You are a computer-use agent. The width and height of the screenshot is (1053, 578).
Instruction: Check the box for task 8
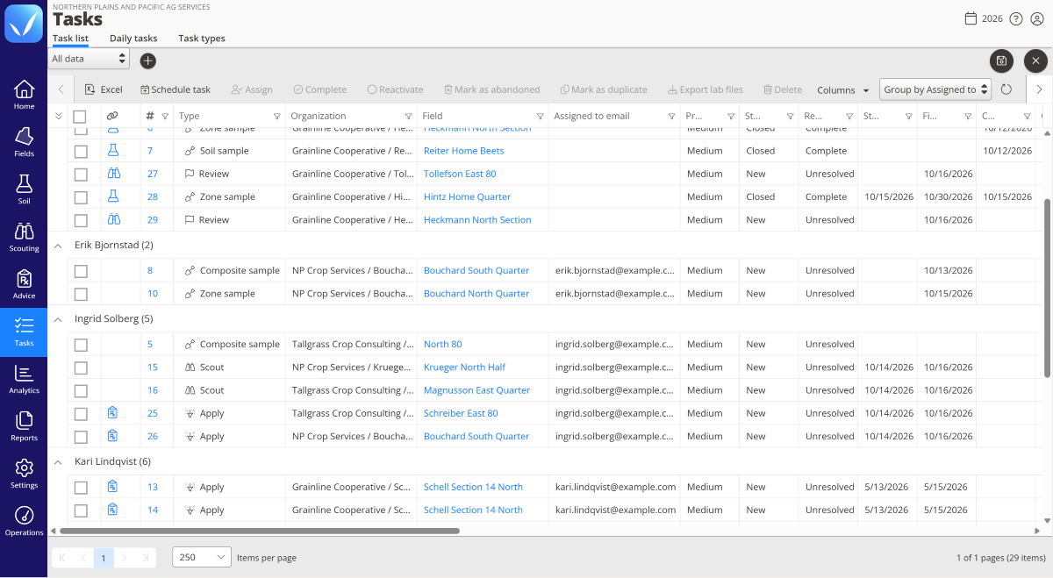(x=81, y=271)
